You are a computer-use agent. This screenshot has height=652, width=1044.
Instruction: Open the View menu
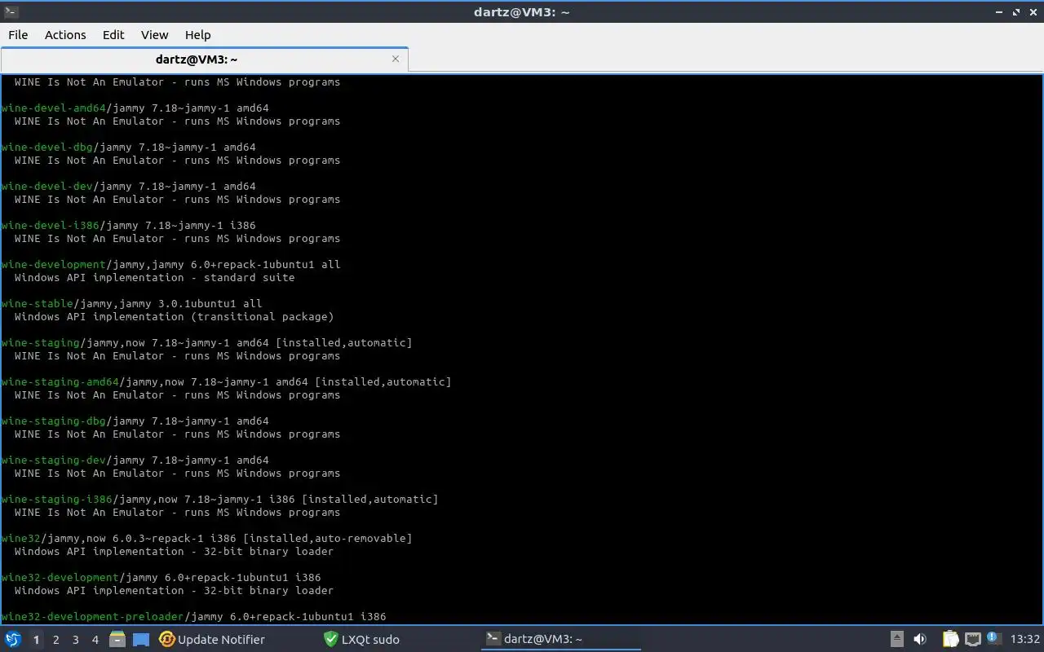tap(154, 35)
